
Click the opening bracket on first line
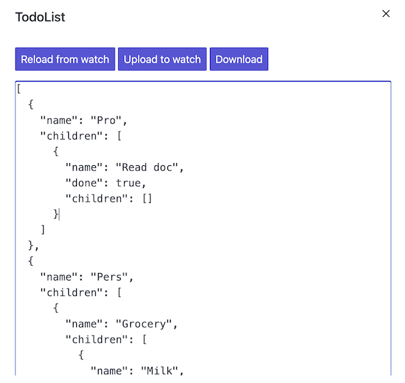(x=20, y=90)
